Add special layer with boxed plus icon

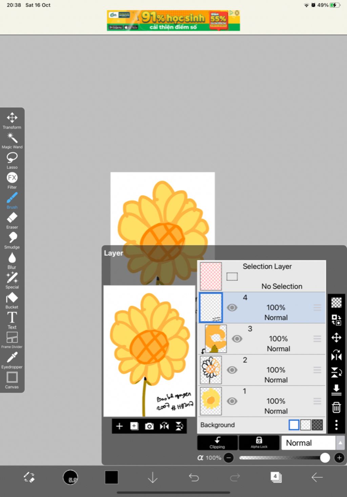[134, 426]
